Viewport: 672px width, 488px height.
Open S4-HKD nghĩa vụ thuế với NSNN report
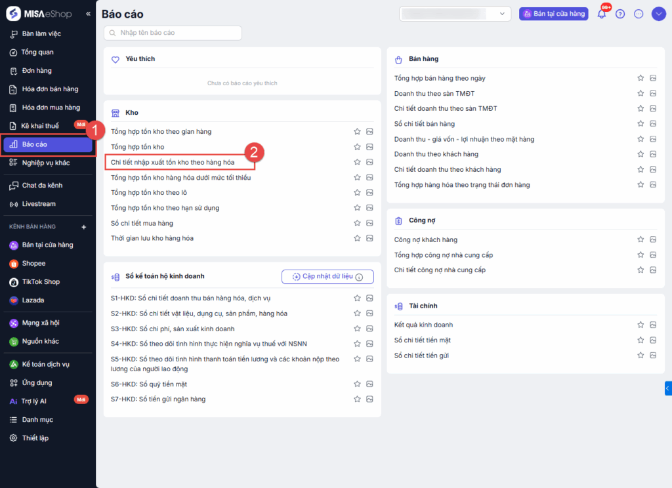209,344
